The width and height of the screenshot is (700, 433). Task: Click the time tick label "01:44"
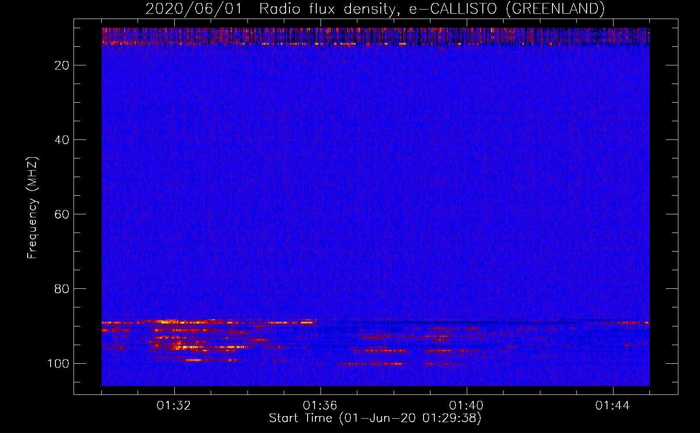coord(613,406)
